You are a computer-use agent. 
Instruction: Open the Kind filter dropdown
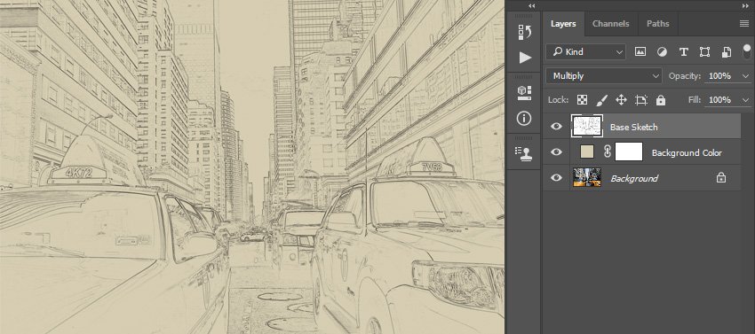pos(585,52)
